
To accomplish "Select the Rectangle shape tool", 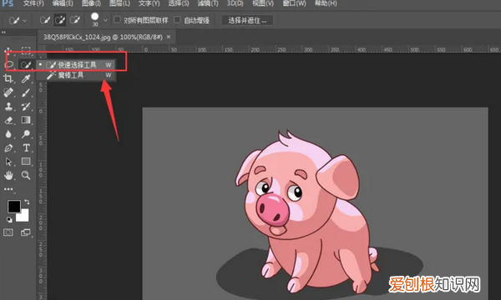I will pyautogui.click(x=26, y=162).
